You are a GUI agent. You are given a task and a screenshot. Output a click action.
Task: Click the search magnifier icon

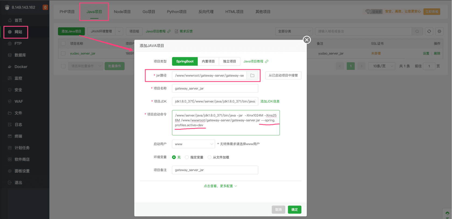[417, 31]
